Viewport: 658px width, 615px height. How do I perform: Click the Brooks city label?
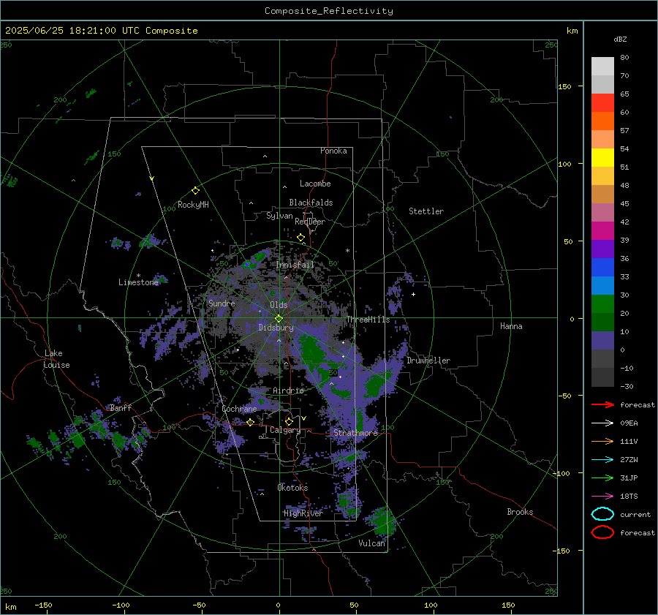tap(520, 512)
